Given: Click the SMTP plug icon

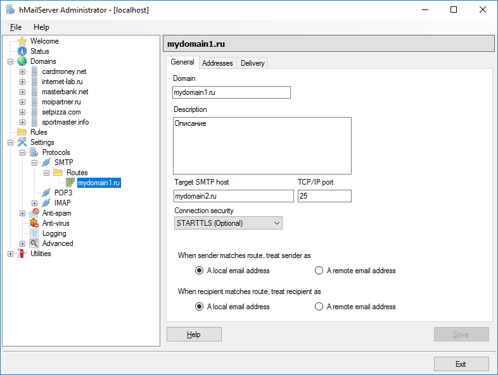Looking at the screenshot, I should tap(46, 163).
